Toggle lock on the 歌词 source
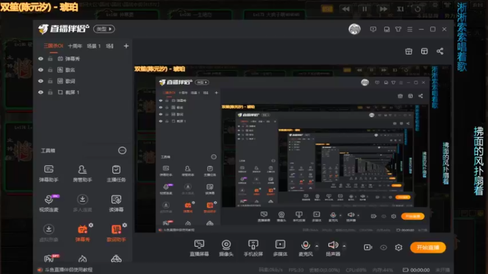Viewport: 488px width, 274px height. (x=50, y=81)
